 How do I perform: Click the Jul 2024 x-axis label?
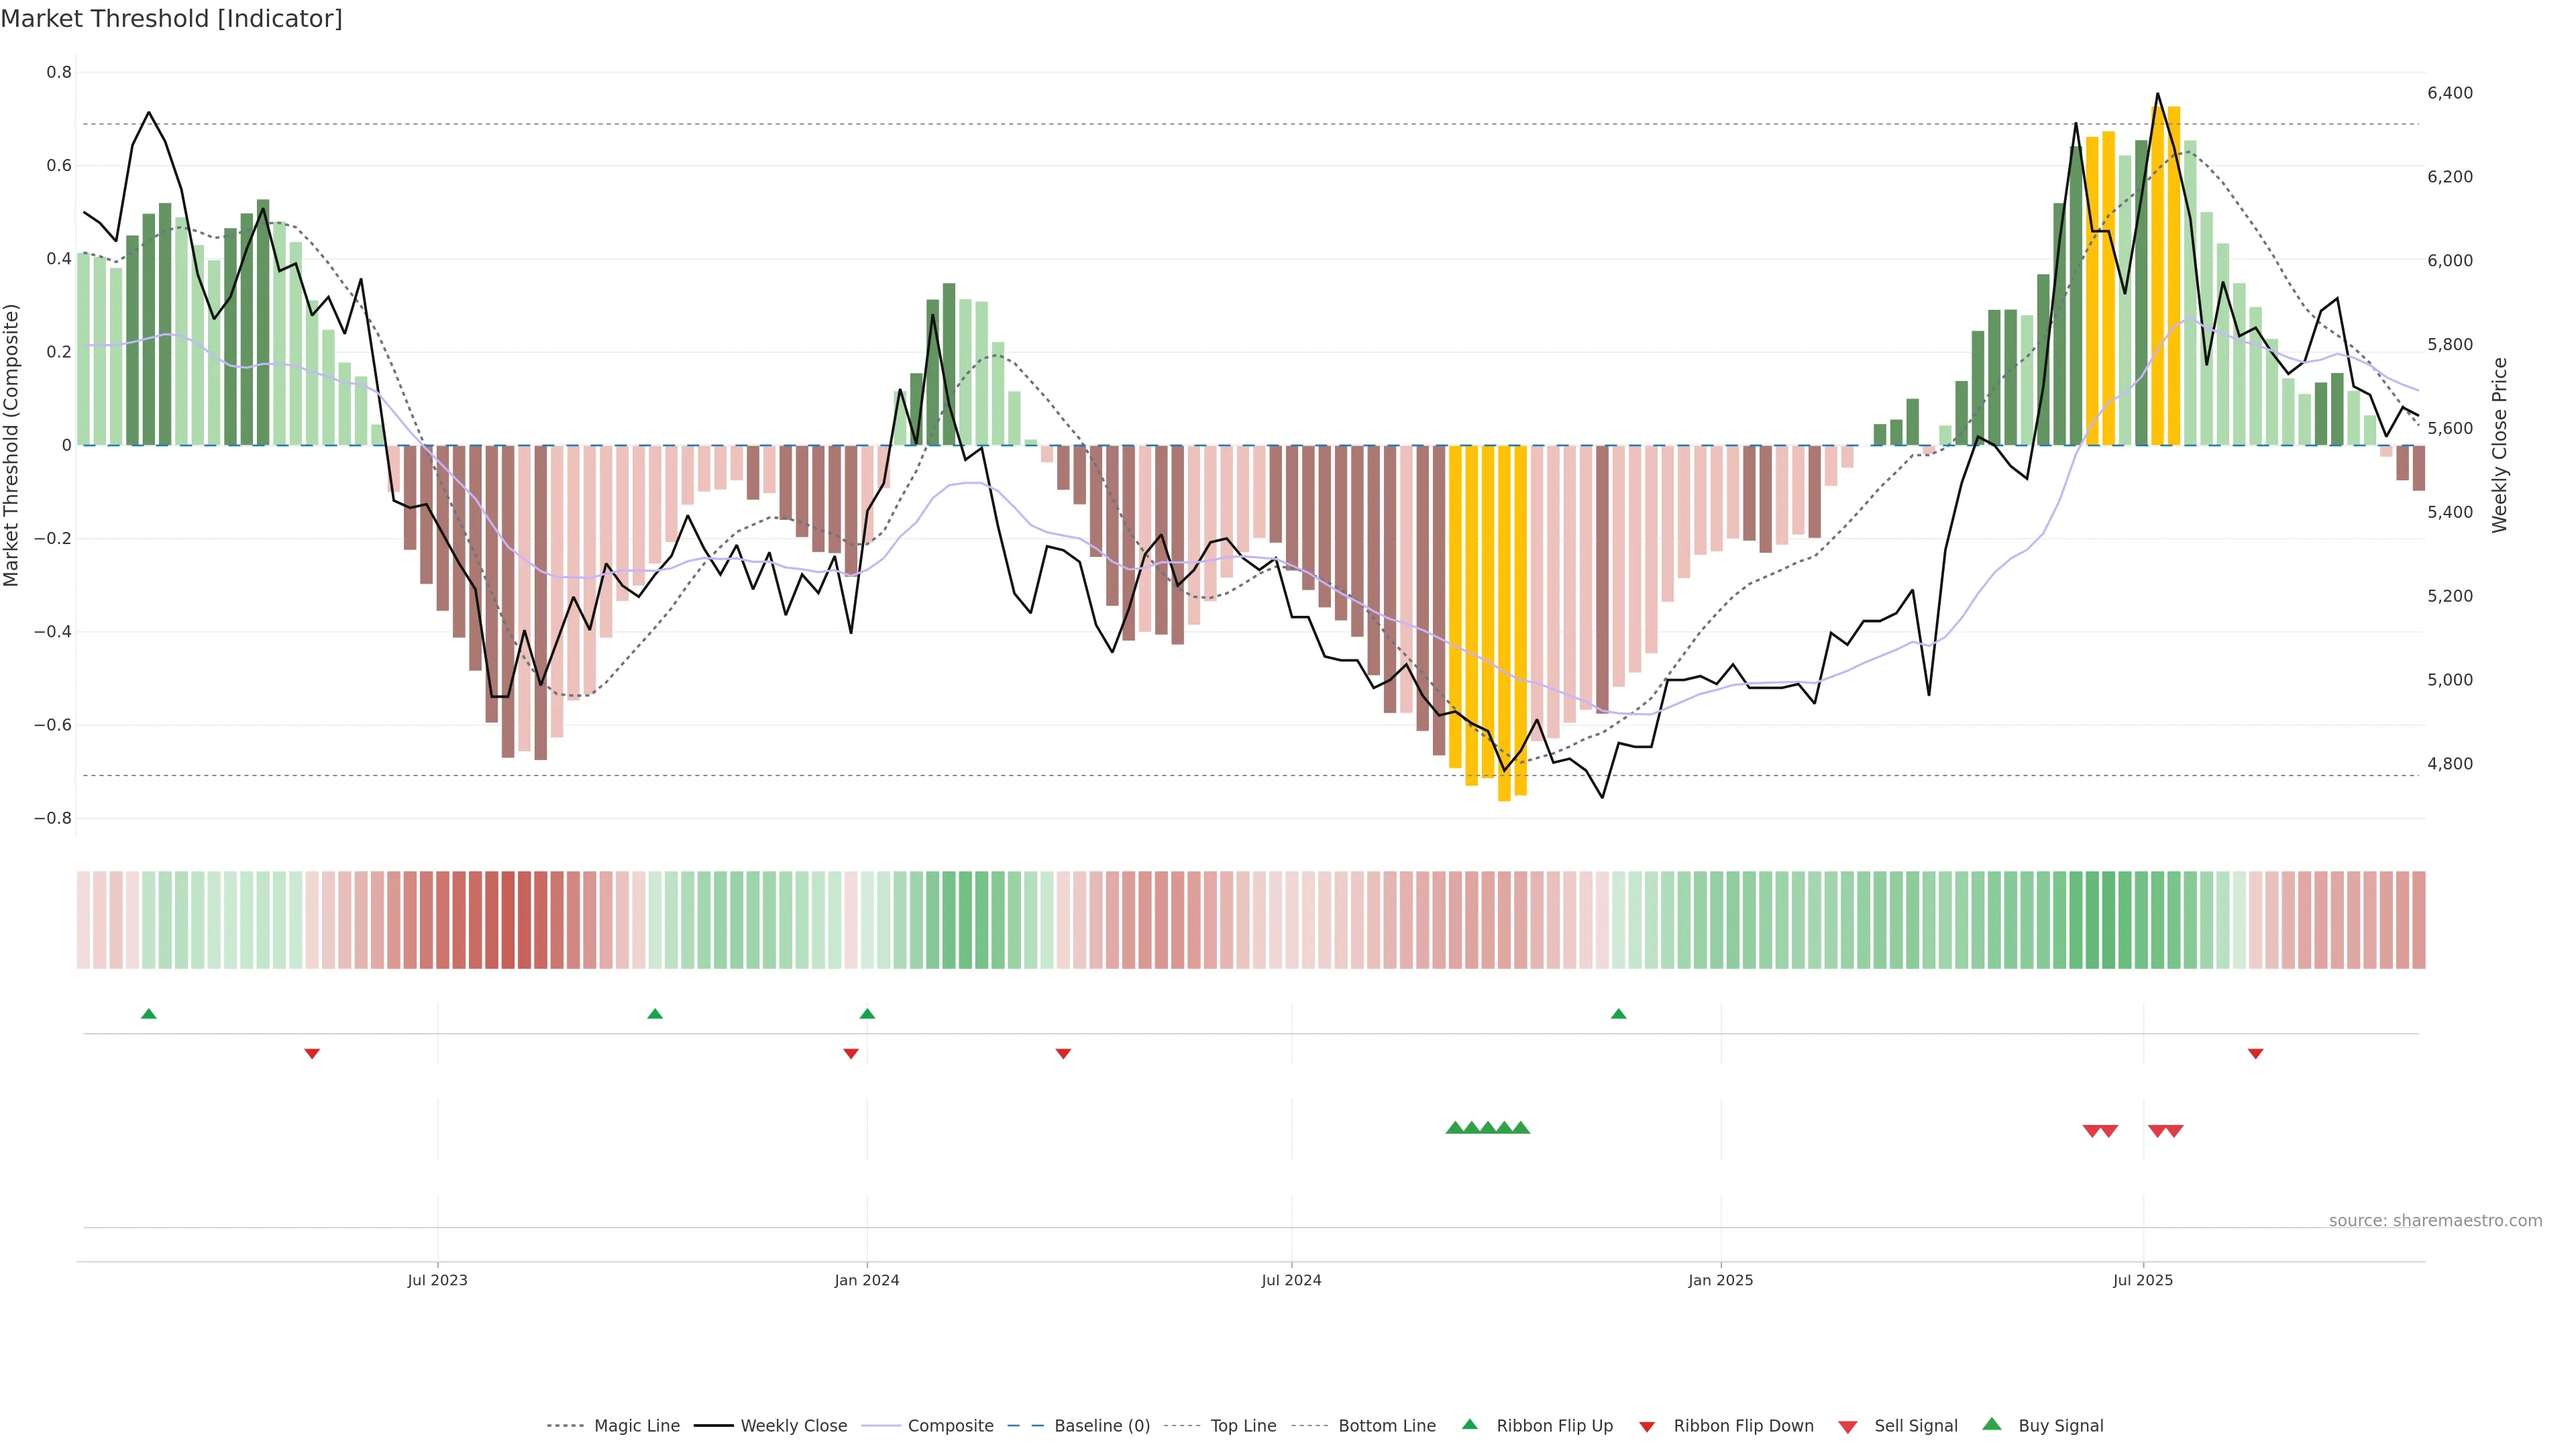[1291, 1280]
